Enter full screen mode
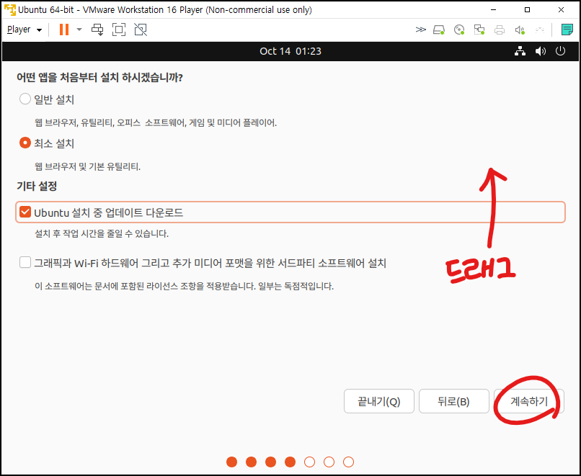 (119, 30)
